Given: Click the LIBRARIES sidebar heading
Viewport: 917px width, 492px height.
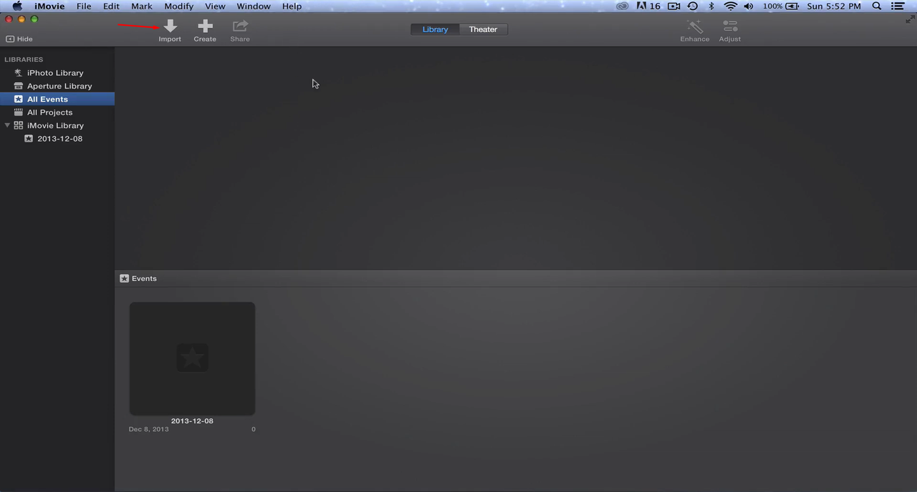Looking at the screenshot, I should click(24, 59).
